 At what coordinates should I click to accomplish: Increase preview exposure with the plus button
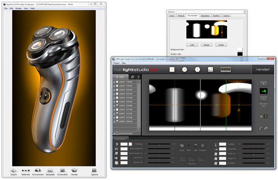pos(263,84)
